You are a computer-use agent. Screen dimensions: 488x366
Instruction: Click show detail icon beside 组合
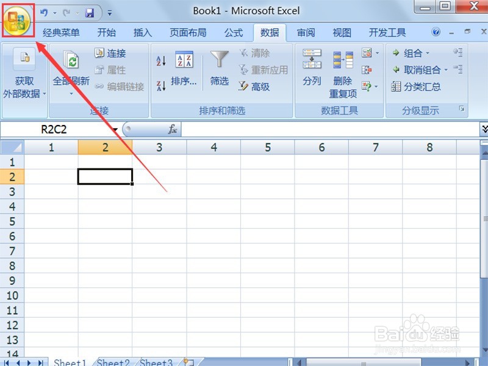pyautogui.click(x=458, y=52)
